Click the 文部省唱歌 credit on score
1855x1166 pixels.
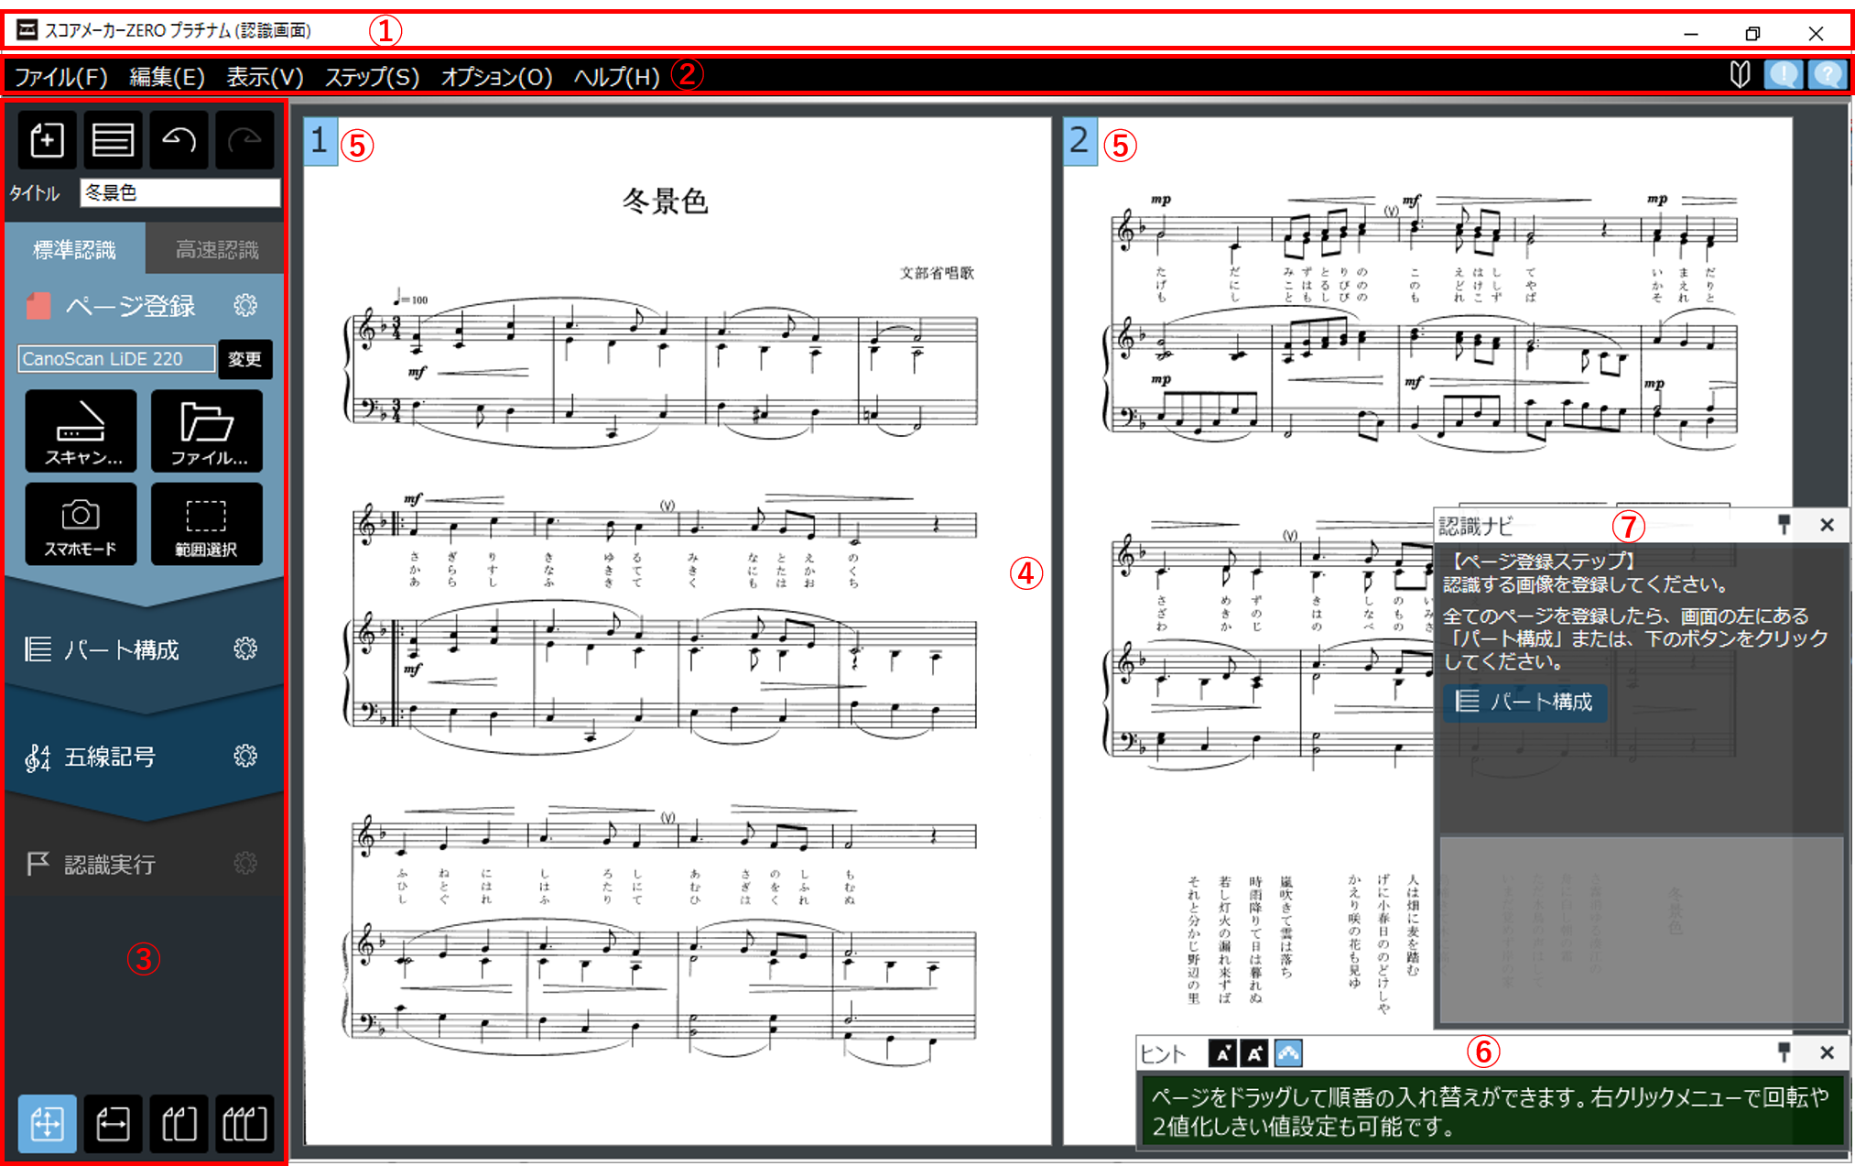coord(937,273)
